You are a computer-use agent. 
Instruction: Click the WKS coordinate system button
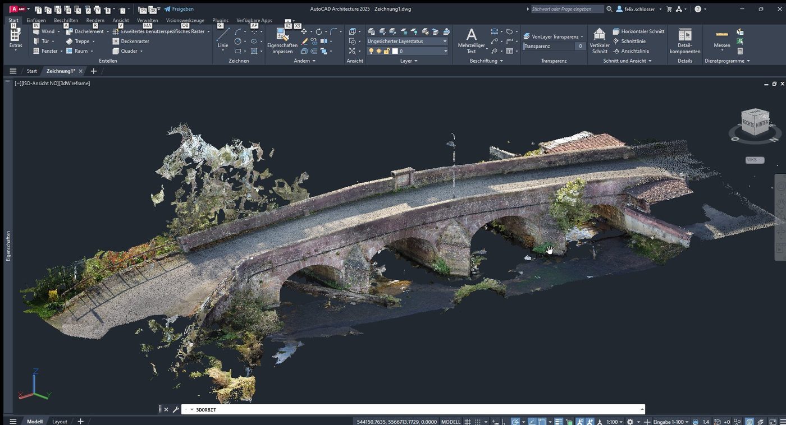pyautogui.click(x=755, y=160)
